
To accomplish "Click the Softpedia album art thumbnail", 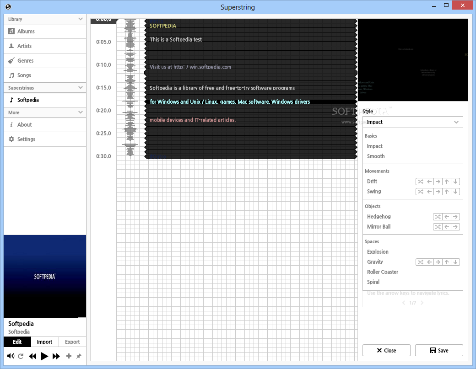I will click(x=45, y=276).
